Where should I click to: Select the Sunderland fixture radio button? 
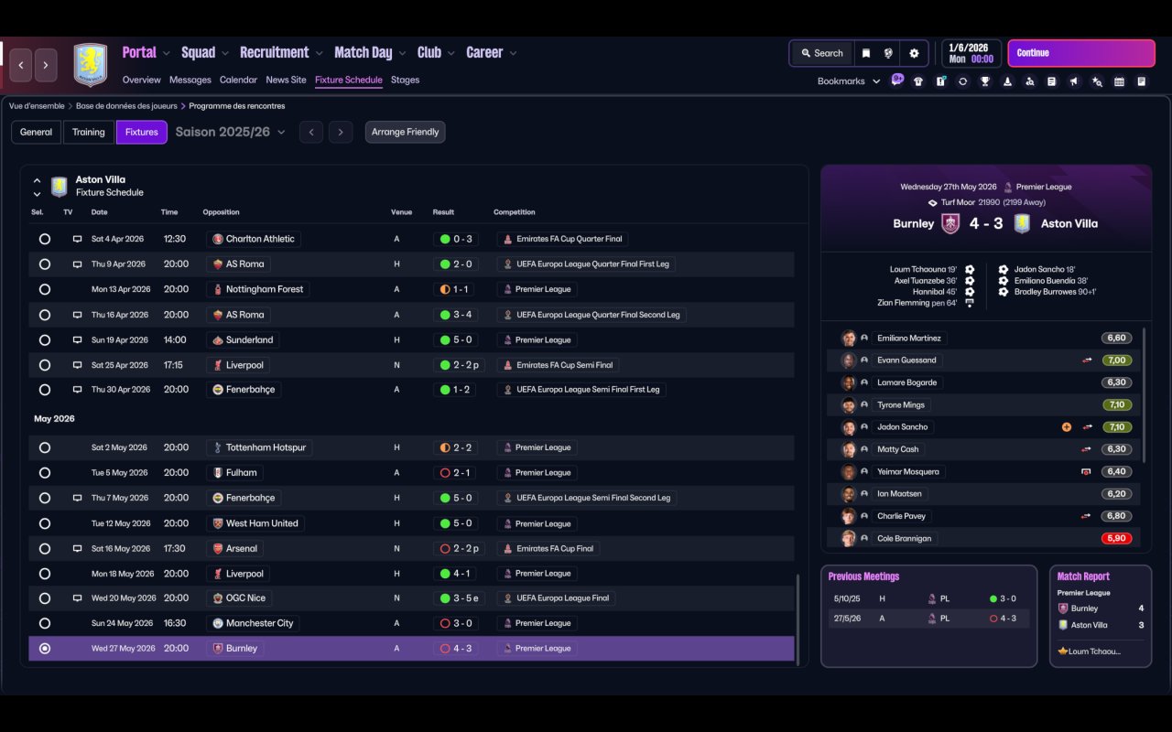point(45,340)
